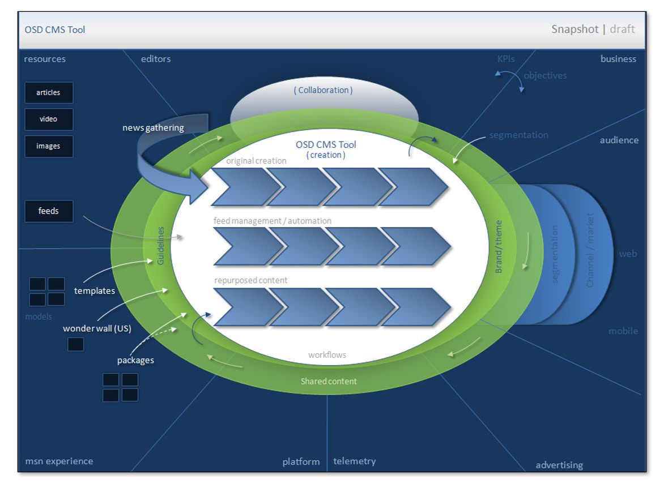Viewport: 664px width, 488px height.
Task: Click the articles resource box
Action: click(x=49, y=93)
